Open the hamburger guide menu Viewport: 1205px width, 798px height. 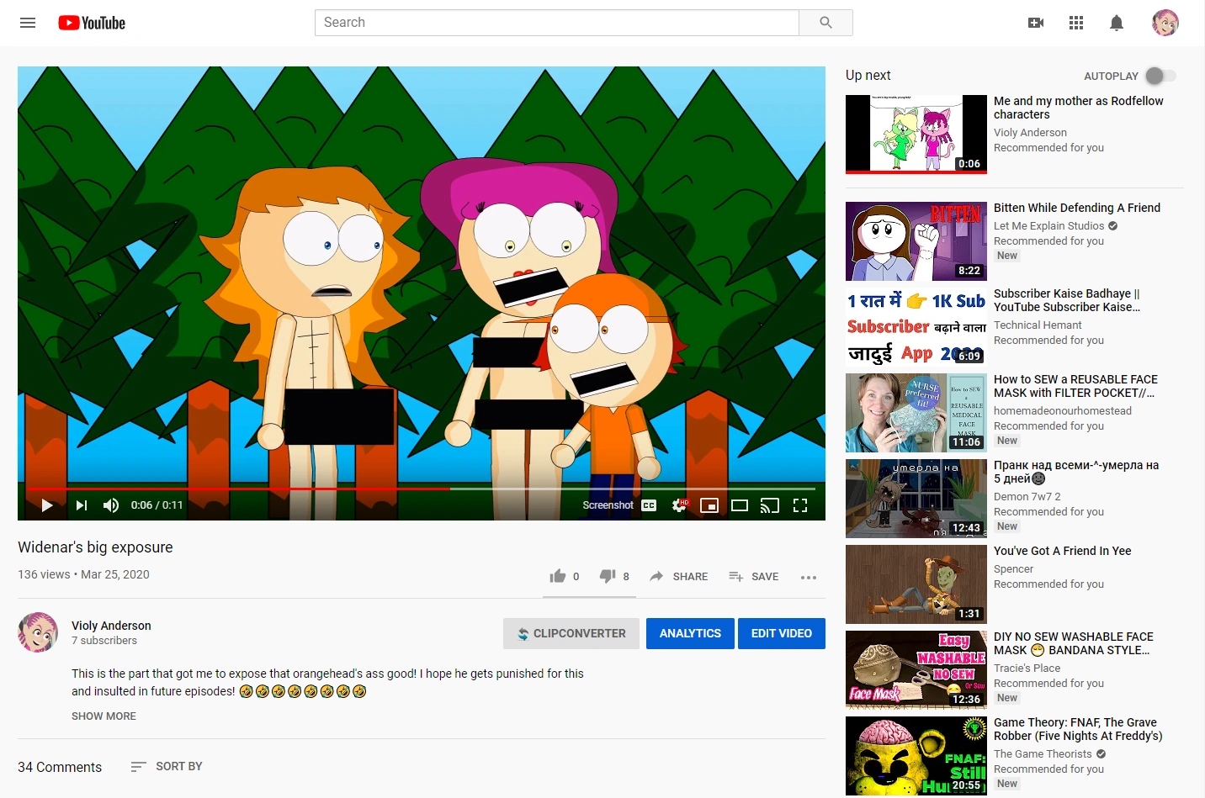point(28,23)
